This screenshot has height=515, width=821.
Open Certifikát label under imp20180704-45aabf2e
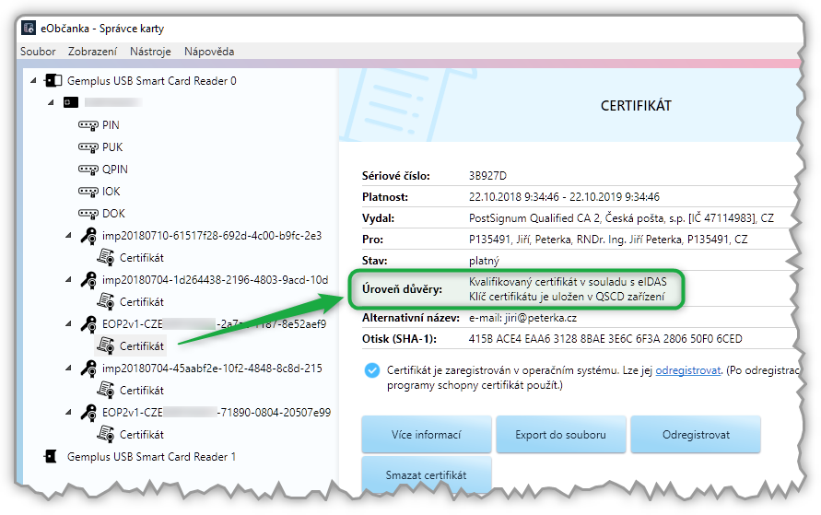pyautogui.click(x=142, y=391)
